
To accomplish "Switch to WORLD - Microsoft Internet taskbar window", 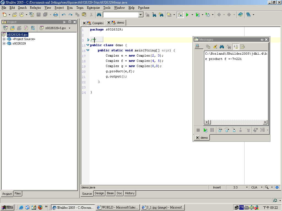I will [x=118, y=207].
